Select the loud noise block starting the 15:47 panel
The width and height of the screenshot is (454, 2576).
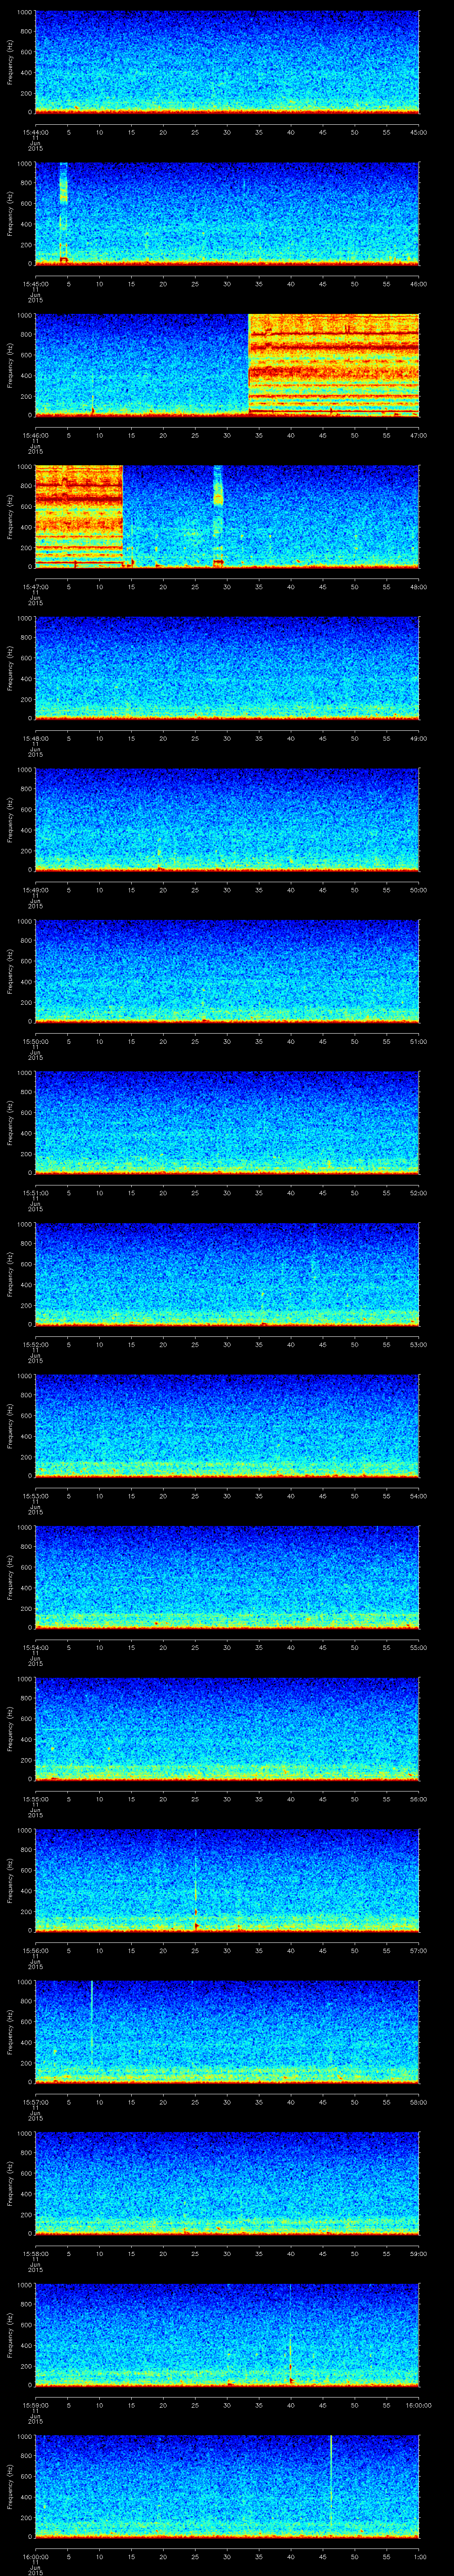[79, 516]
